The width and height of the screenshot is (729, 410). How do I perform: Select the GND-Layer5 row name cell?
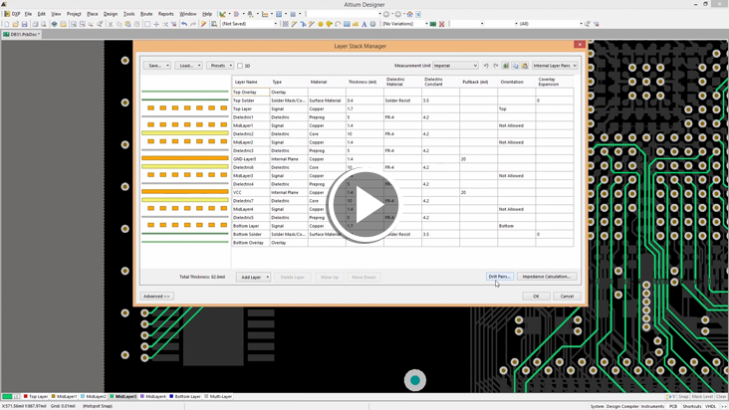pos(245,159)
